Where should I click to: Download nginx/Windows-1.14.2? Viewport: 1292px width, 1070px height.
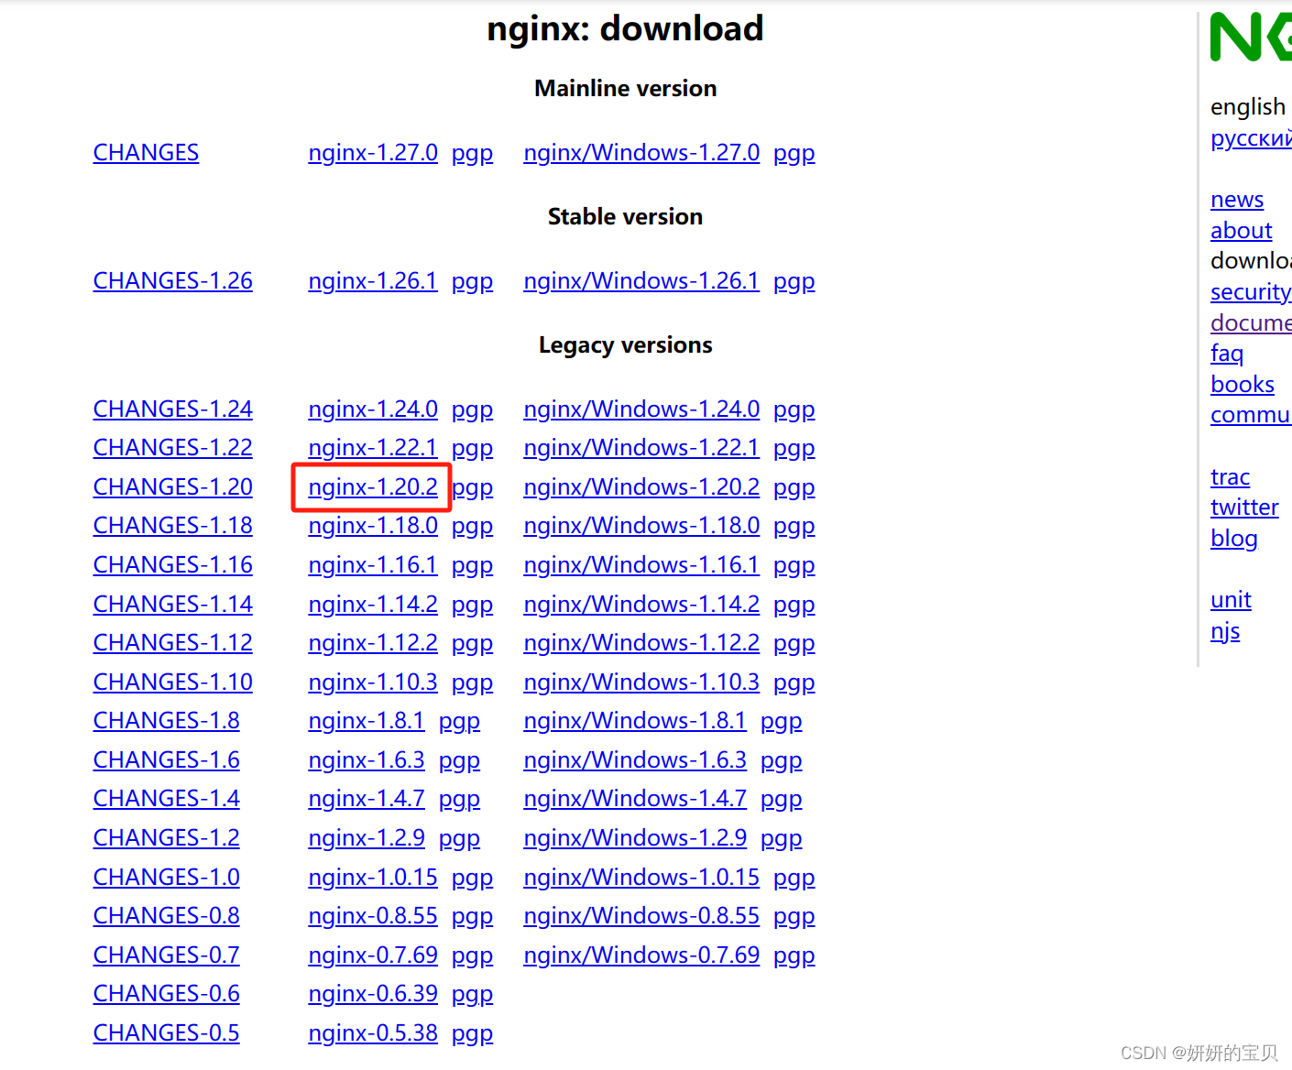641,605
